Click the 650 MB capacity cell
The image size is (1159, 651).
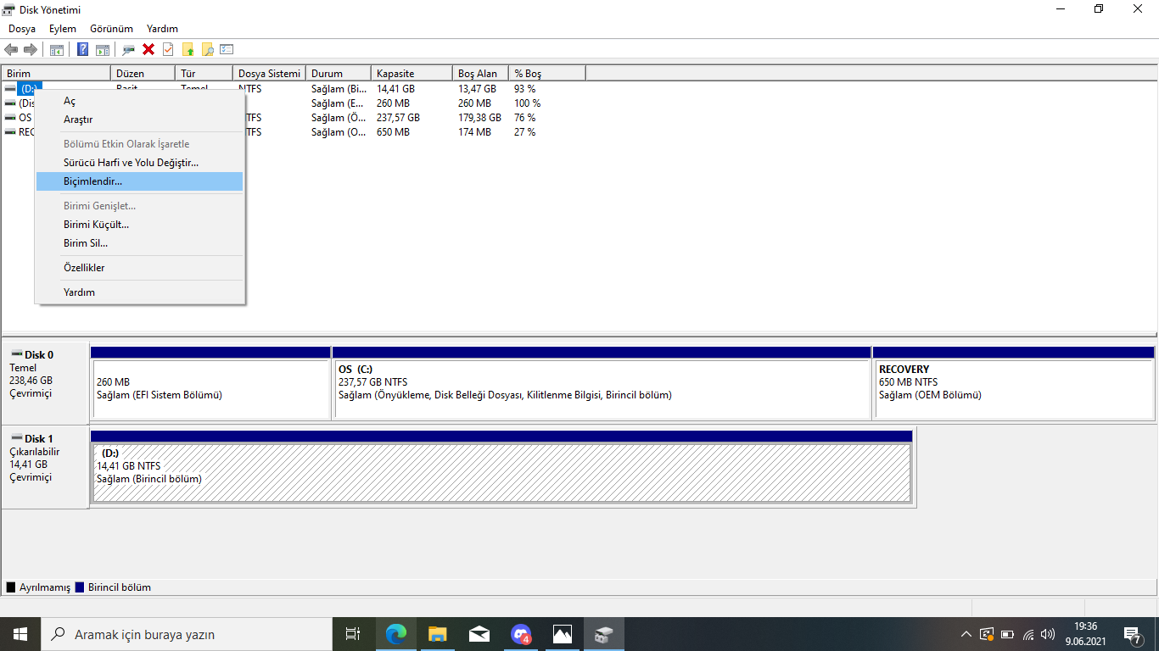[x=393, y=132]
